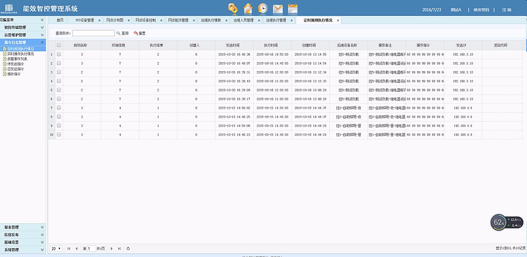Refresh the table with the reload icon
Screen dimensions: 527x257
(128, 249)
